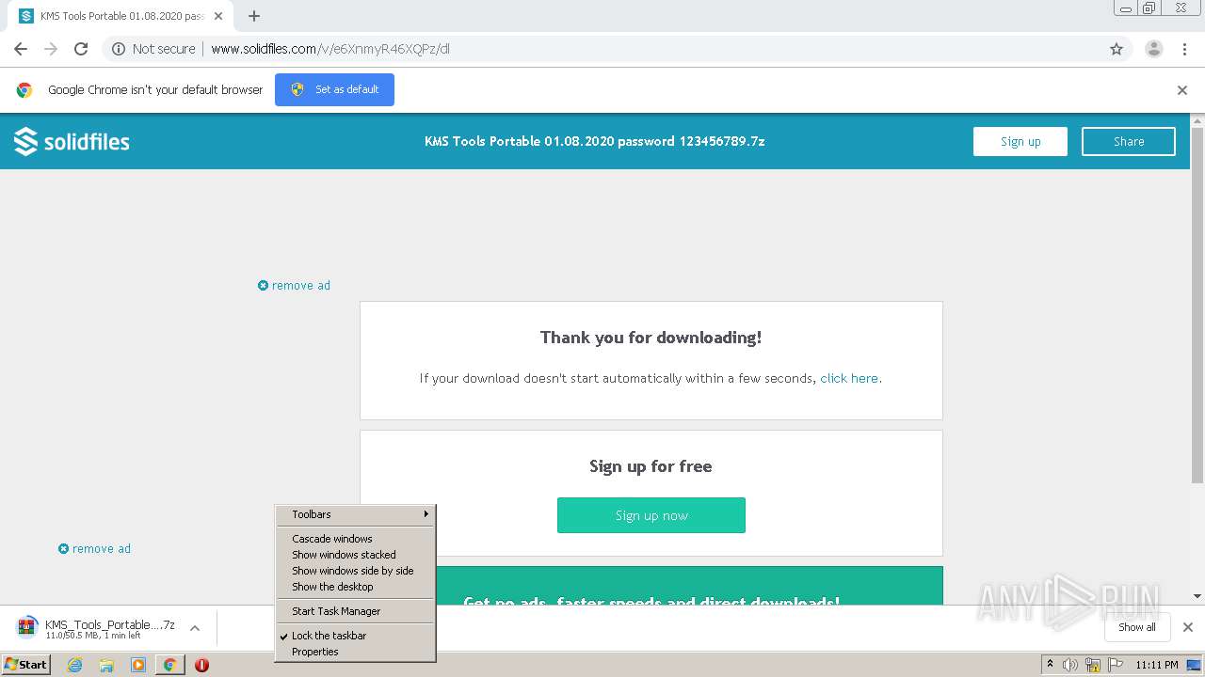Open Chrome profile avatar menu

pyautogui.click(x=1153, y=49)
